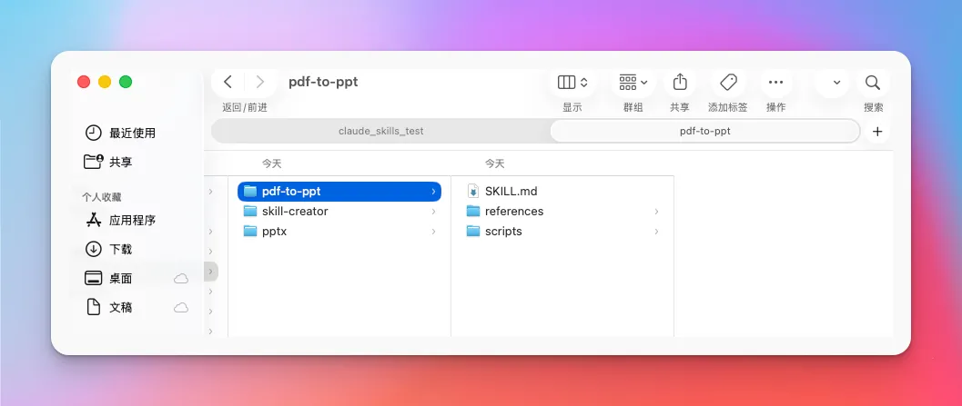This screenshot has height=406, width=962.
Task: Switch to the claude_skills_test tab
Action: [x=380, y=131]
